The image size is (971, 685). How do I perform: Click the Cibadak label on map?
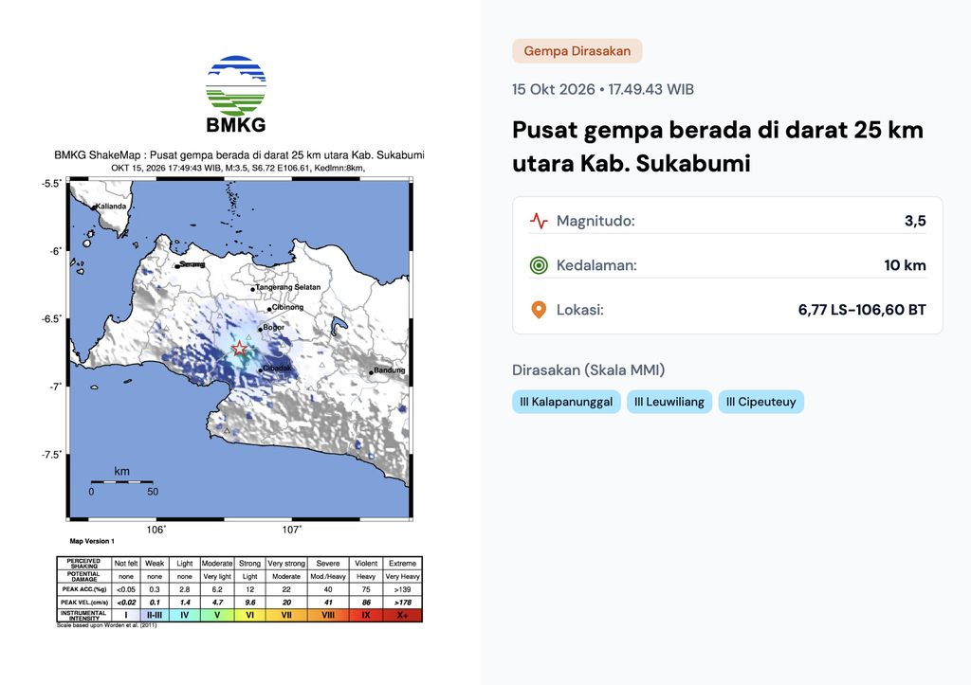[x=277, y=369]
